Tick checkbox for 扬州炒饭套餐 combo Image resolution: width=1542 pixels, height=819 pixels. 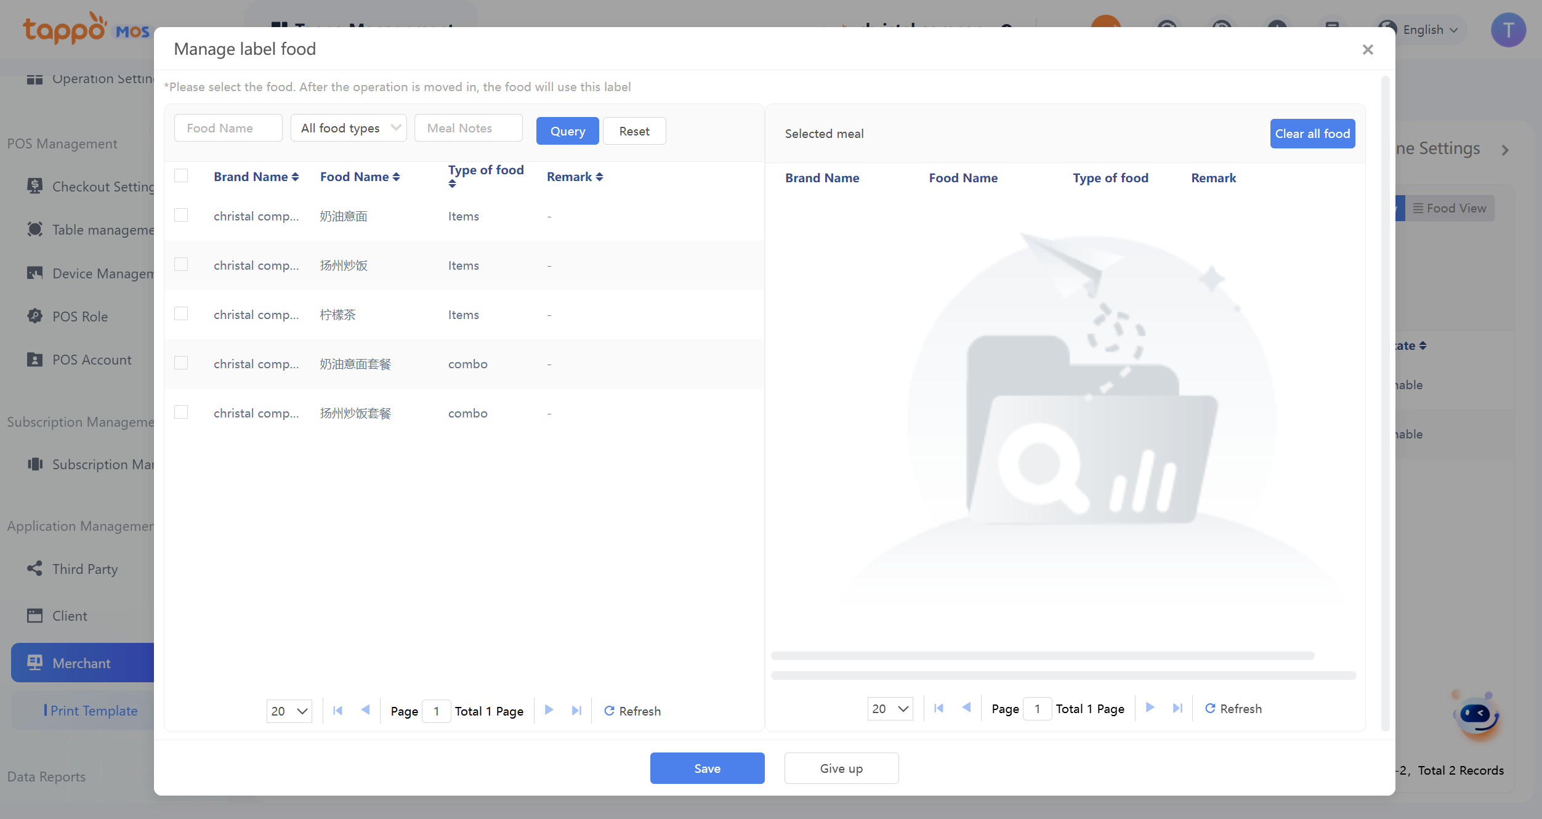click(x=181, y=412)
